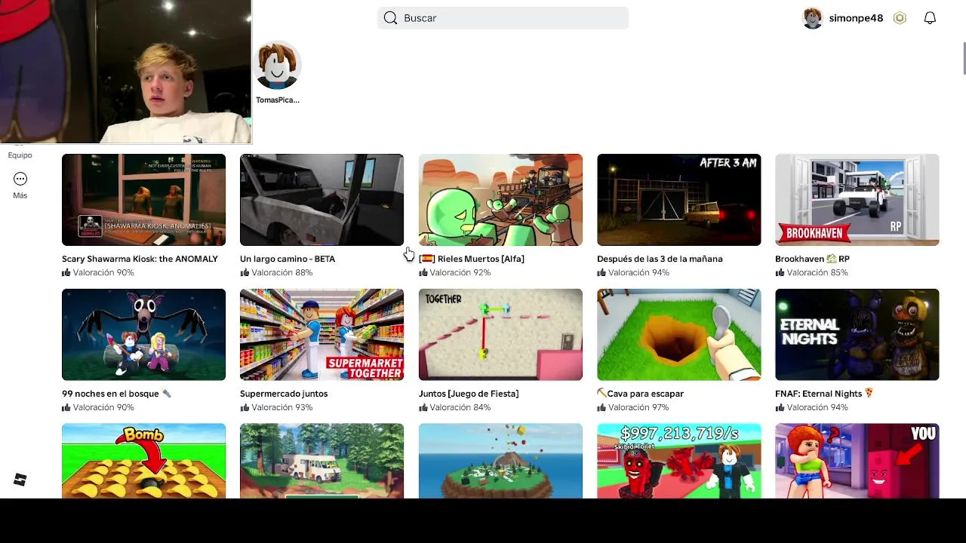This screenshot has height=543, width=966.
Task: Click title Cava para escapar
Action: pos(640,394)
